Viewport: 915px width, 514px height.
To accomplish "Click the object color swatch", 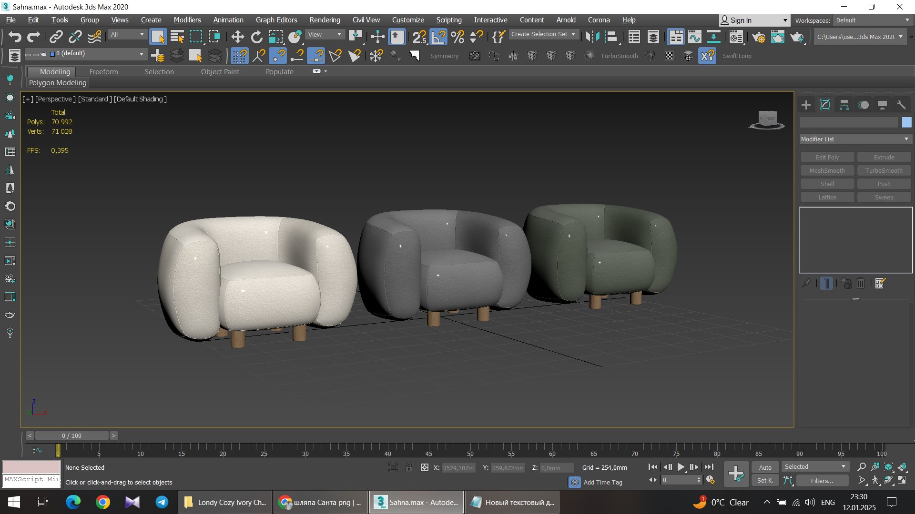I will [x=906, y=122].
